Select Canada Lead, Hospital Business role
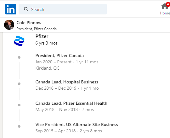 (x=67, y=82)
